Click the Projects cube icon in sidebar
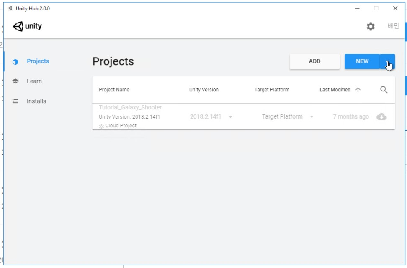 point(15,62)
